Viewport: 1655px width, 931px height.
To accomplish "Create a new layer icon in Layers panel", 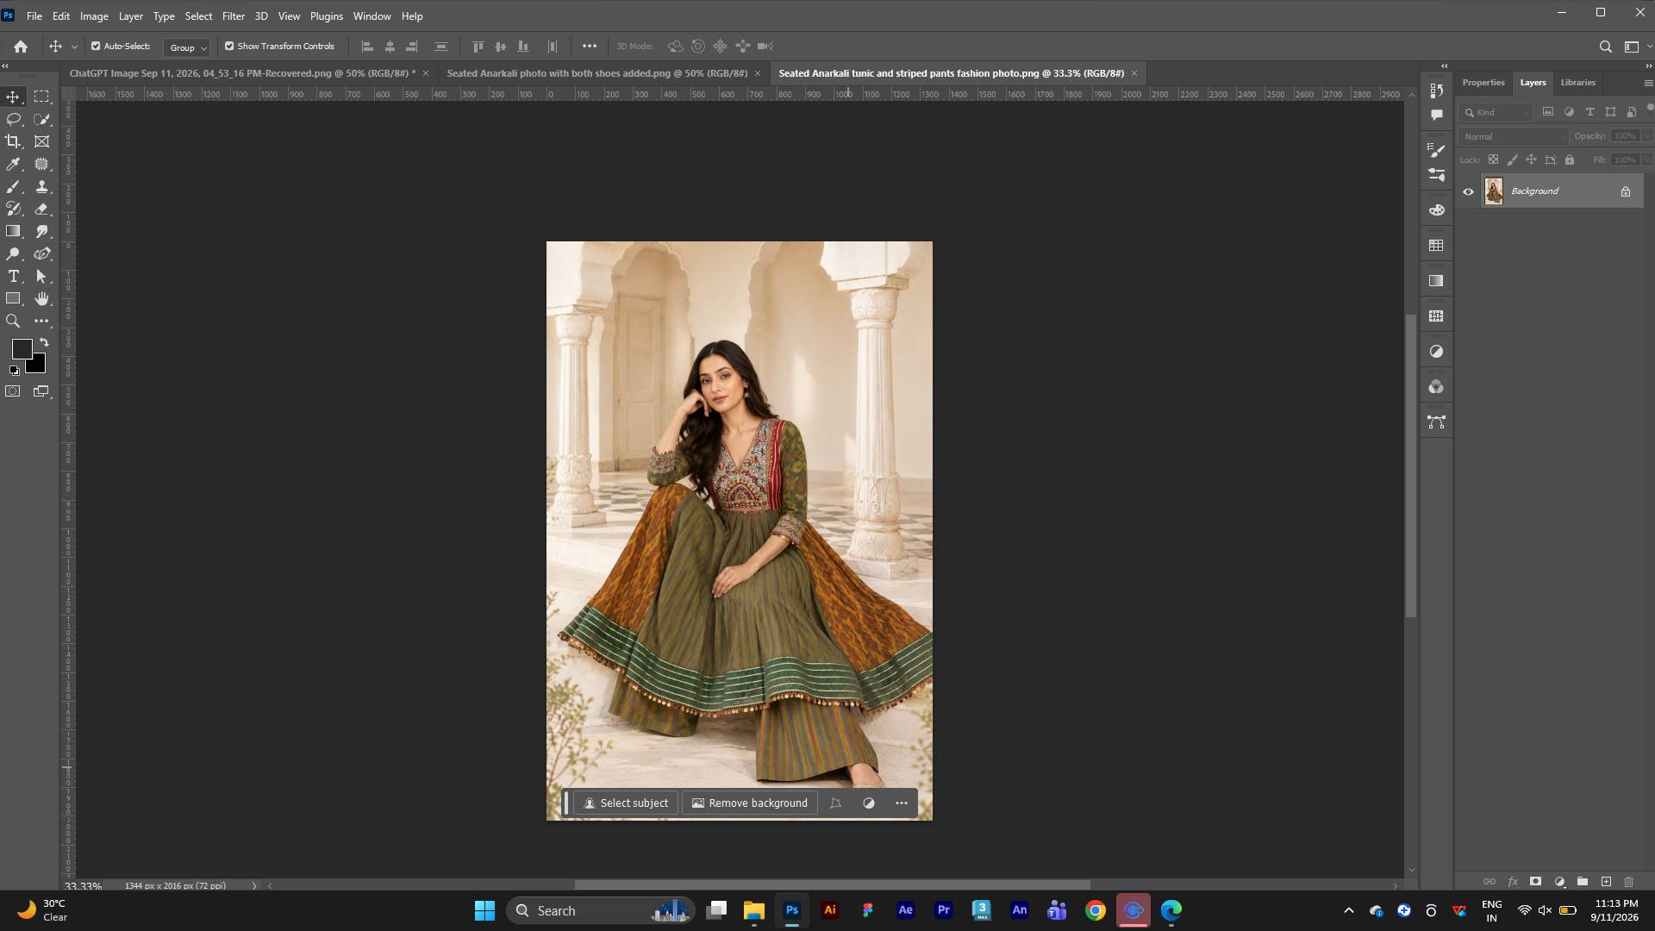I will (x=1606, y=881).
